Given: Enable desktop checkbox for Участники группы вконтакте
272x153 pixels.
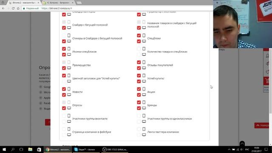Looking at the screenshot, I should click(x=64, y=122).
